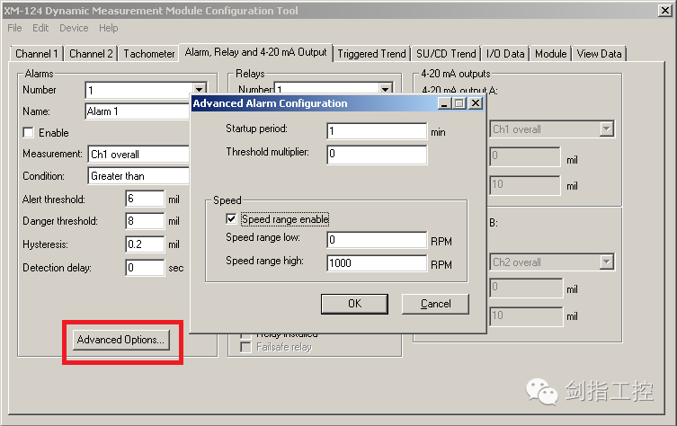The image size is (677, 426).
Task: Click the Alarm 1 name field
Action: coord(138,111)
